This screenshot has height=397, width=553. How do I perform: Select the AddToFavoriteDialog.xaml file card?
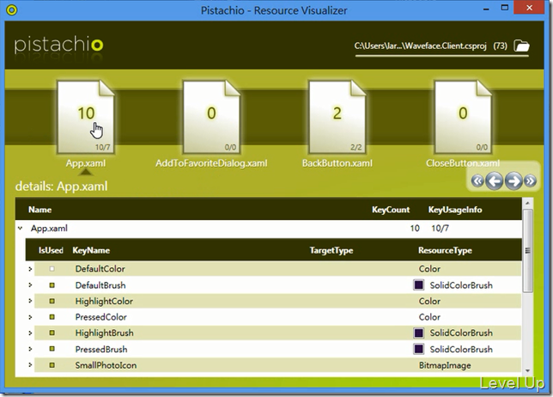coord(211,117)
